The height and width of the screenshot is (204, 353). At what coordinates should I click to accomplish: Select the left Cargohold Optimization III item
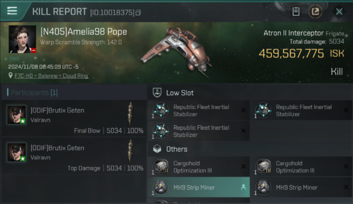click(x=198, y=167)
